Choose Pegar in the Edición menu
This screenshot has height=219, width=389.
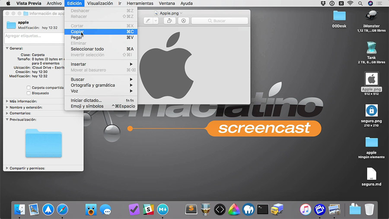click(101, 37)
